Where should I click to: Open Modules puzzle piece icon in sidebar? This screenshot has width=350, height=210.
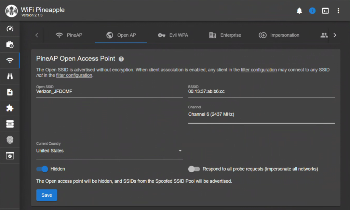coord(10,108)
